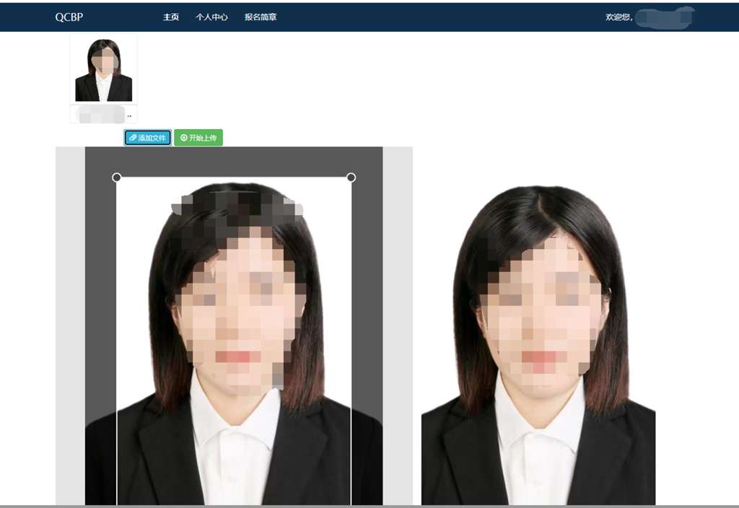Click the QCBP site logo
This screenshot has height=508, width=739.
coord(69,17)
